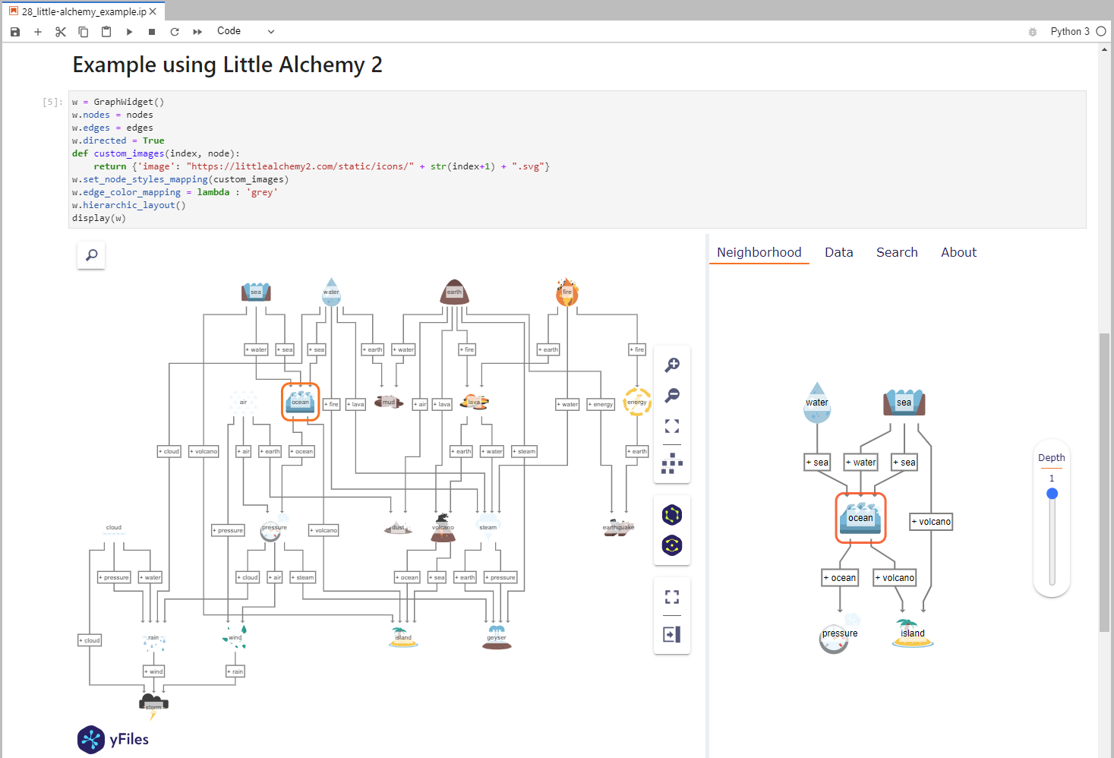The image size is (1114, 758).
Task: Open the notebook settings gear menu
Action: (x=1031, y=31)
